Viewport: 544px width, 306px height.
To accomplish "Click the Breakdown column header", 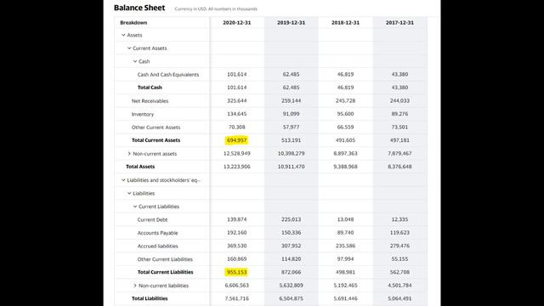I will click(133, 23).
